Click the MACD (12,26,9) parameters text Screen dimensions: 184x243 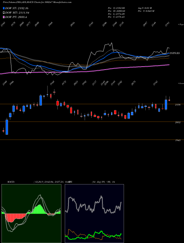51,182
